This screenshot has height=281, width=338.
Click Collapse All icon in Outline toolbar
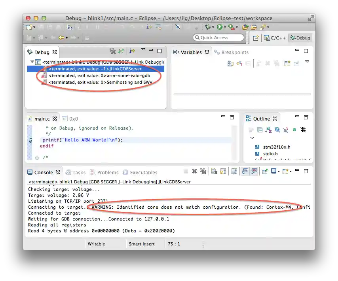[x=260, y=130]
